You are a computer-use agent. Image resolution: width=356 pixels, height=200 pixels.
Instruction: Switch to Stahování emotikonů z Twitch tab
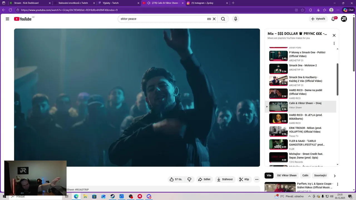pyautogui.click(x=75, y=3)
